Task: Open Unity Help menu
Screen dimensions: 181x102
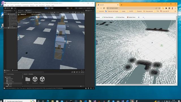Action: pos(53,6)
